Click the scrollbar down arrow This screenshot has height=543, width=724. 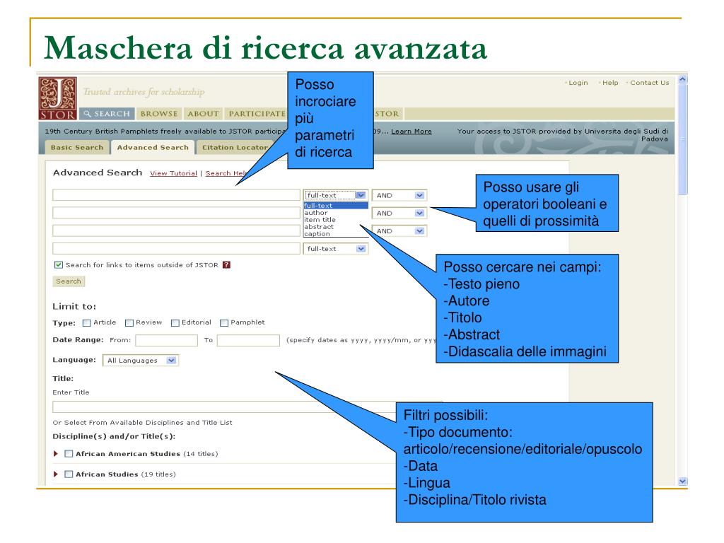(682, 481)
